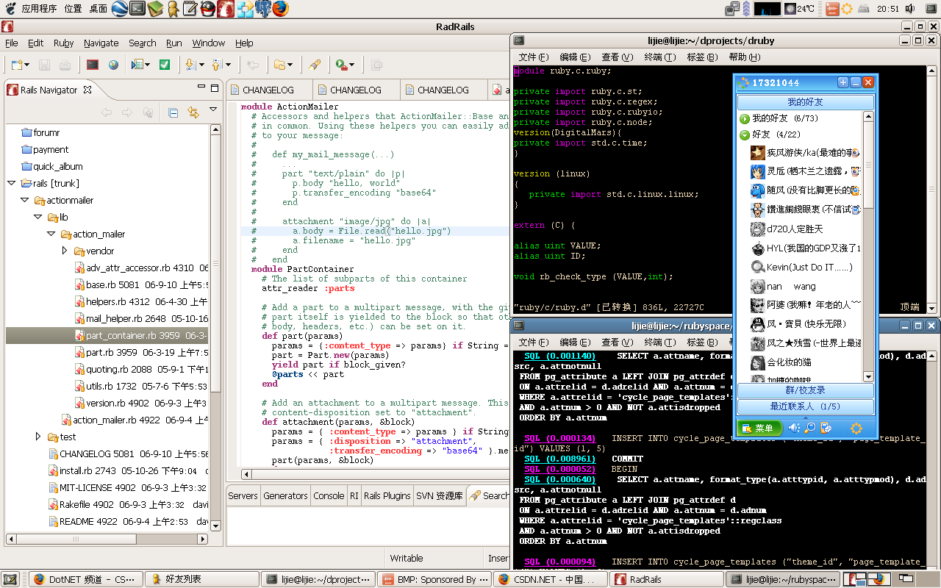
Task: Switch to the Console tab
Action: 329,495
